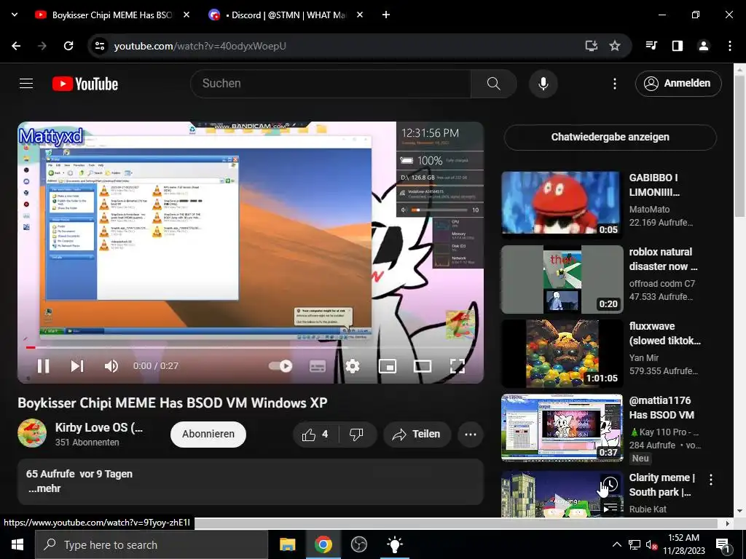Expand description with ...mehr

point(44,488)
